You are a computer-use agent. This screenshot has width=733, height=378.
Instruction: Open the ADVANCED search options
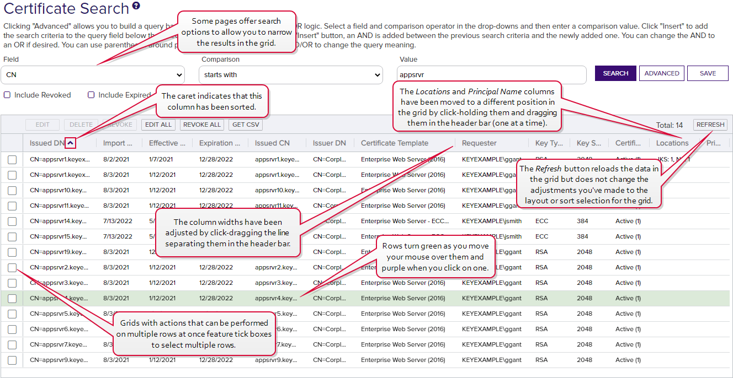(662, 73)
